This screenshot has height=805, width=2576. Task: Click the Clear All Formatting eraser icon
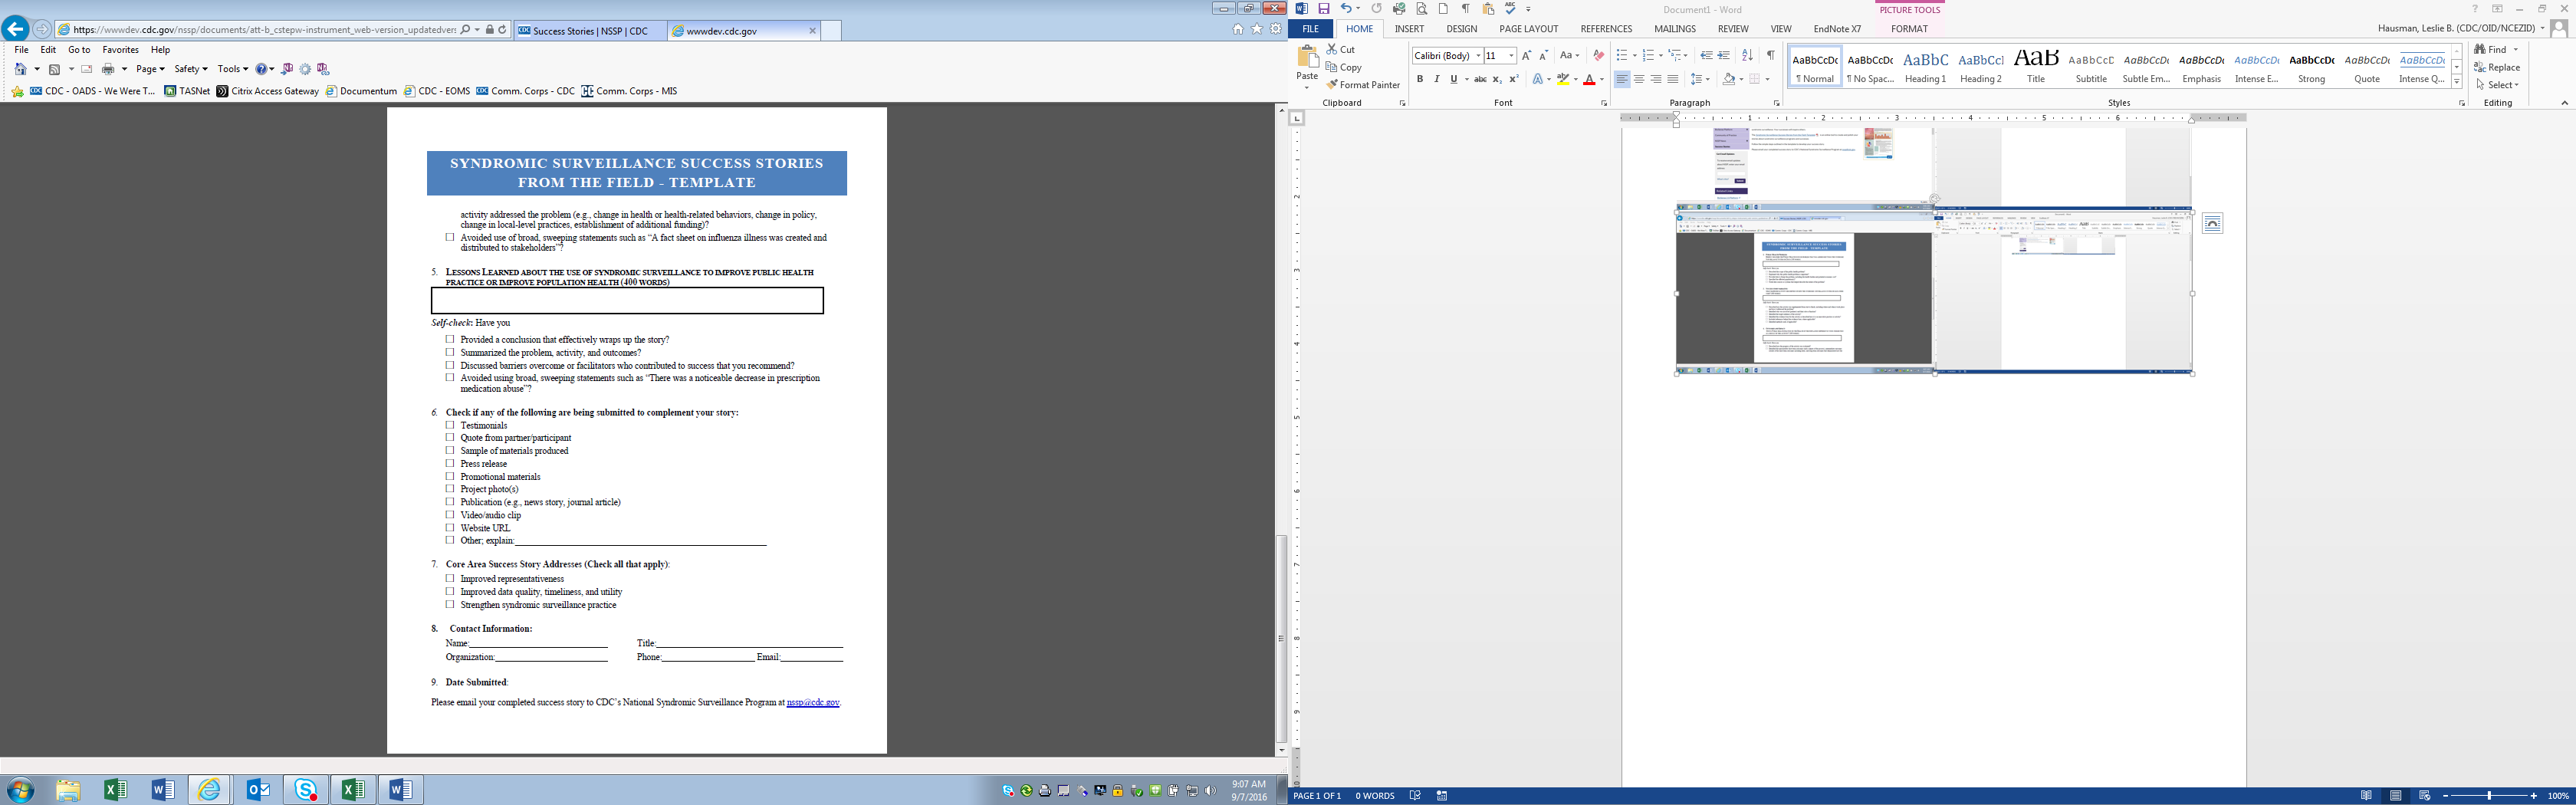pos(1598,56)
